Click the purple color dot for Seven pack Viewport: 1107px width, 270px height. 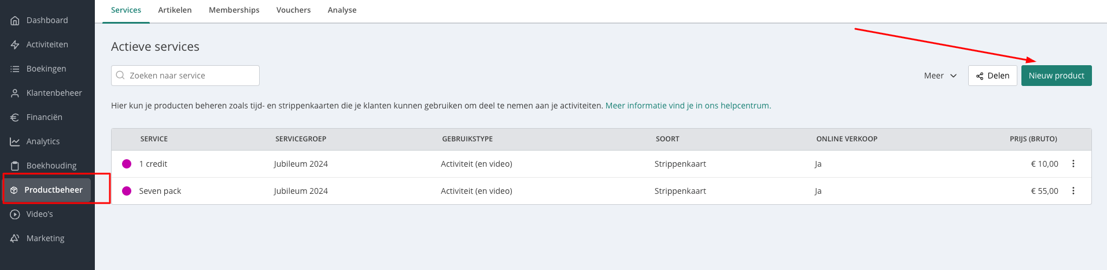pyautogui.click(x=127, y=191)
